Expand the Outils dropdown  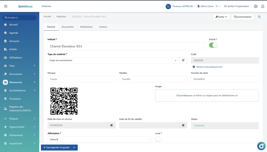pyautogui.click(x=221, y=17)
